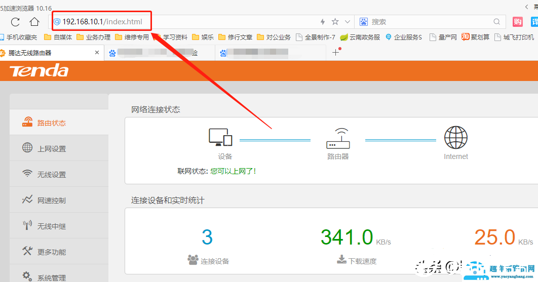Close the 腾达无线路由器 tab
The width and height of the screenshot is (538, 282).
pos(97,53)
